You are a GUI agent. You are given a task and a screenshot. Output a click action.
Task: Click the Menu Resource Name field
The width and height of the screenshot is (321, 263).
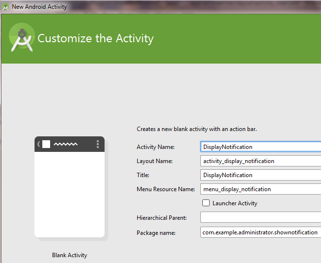pyautogui.click(x=260, y=189)
